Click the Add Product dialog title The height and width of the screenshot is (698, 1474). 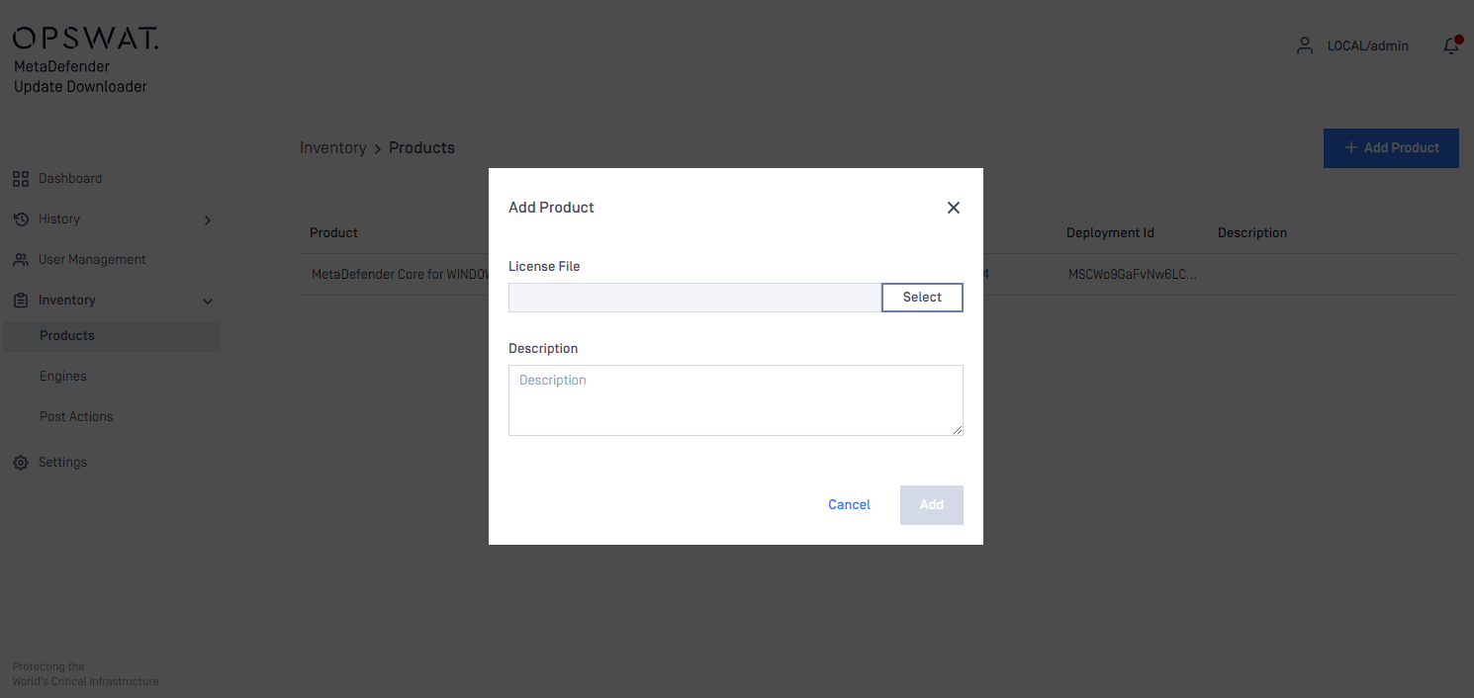[551, 208]
